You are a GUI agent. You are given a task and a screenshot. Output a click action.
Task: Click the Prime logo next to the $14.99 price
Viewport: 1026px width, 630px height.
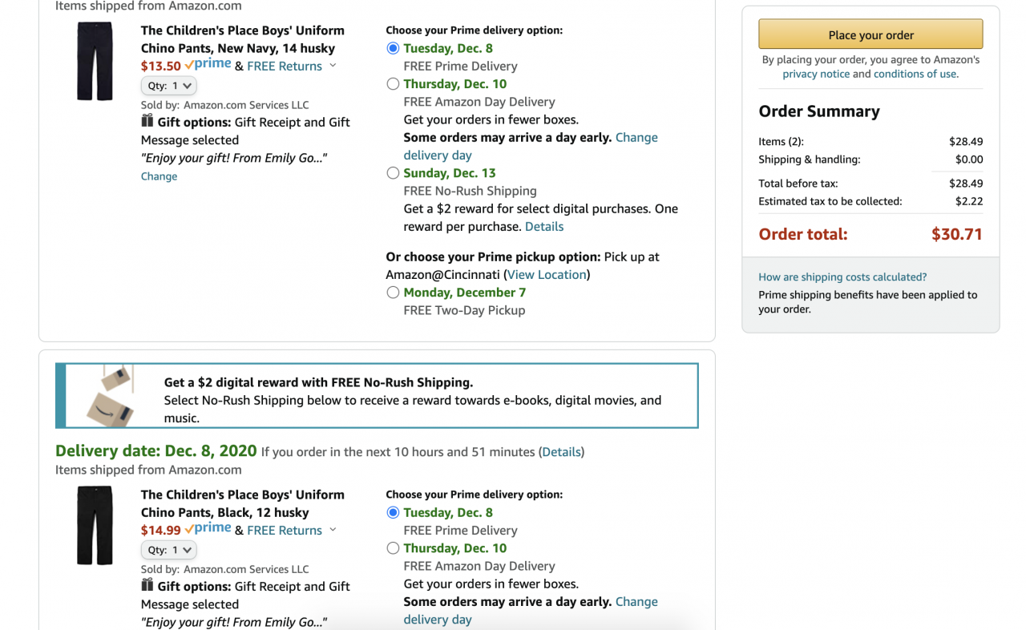click(x=208, y=528)
